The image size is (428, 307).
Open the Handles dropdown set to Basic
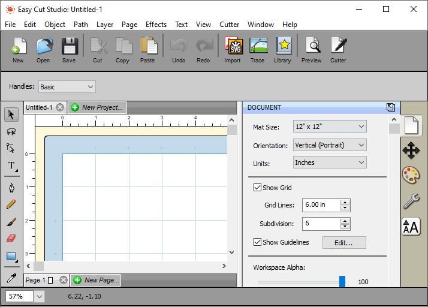(67, 87)
